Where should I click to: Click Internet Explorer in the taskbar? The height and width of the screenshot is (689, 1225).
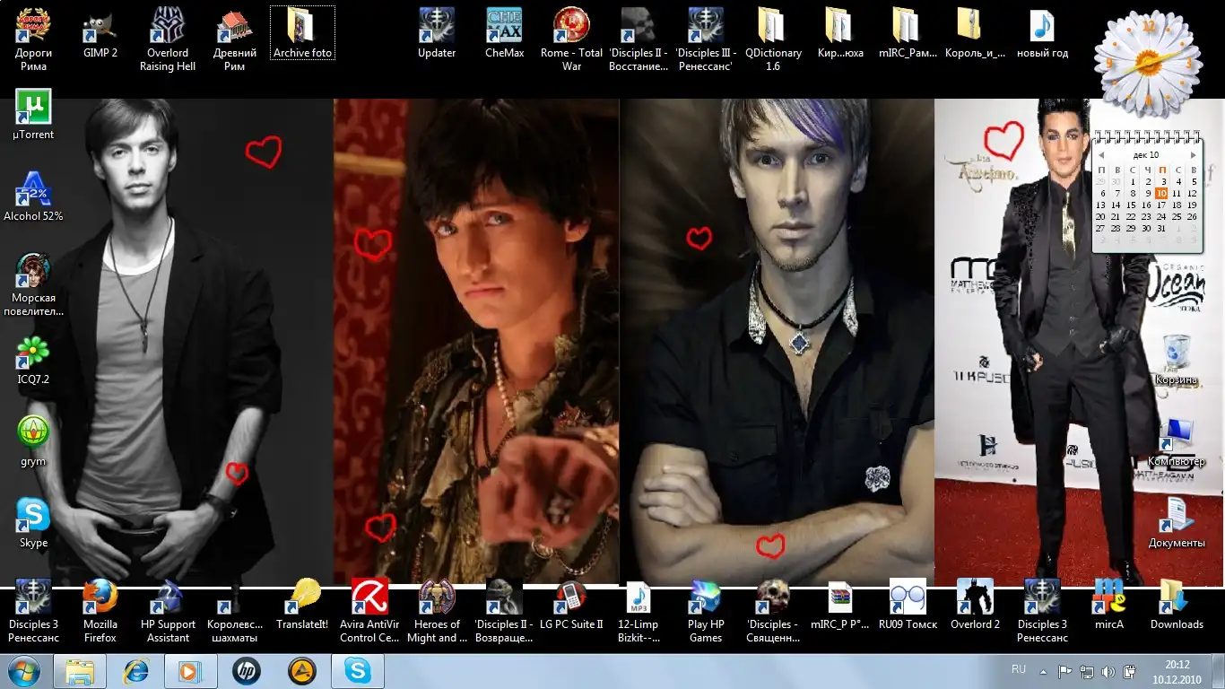click(136, 671)
